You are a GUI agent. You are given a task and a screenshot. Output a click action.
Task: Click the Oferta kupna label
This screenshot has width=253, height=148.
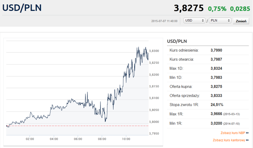(x=181, y=87)
